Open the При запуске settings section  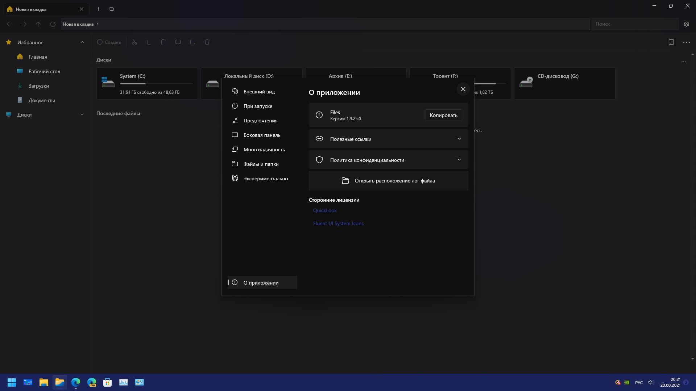coord(257,106)
